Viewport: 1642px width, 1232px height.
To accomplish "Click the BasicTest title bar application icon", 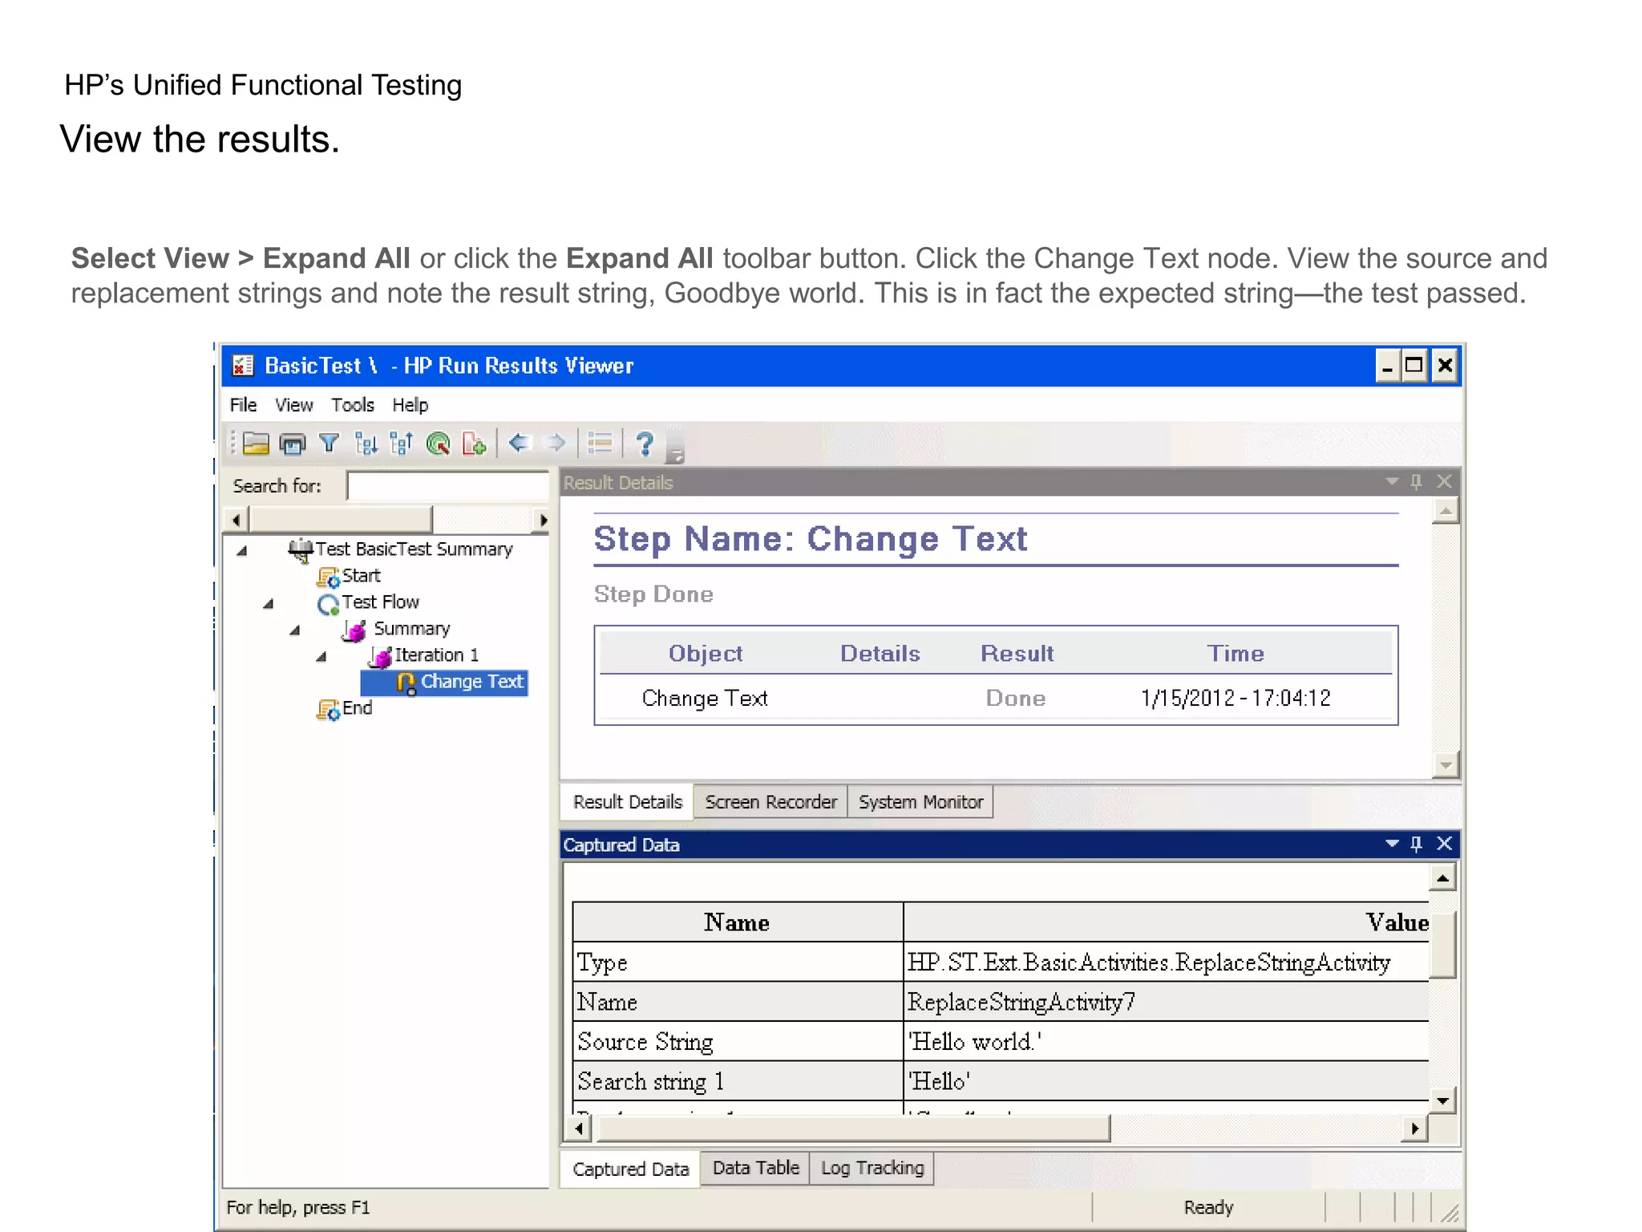I will tap(242, 366).
